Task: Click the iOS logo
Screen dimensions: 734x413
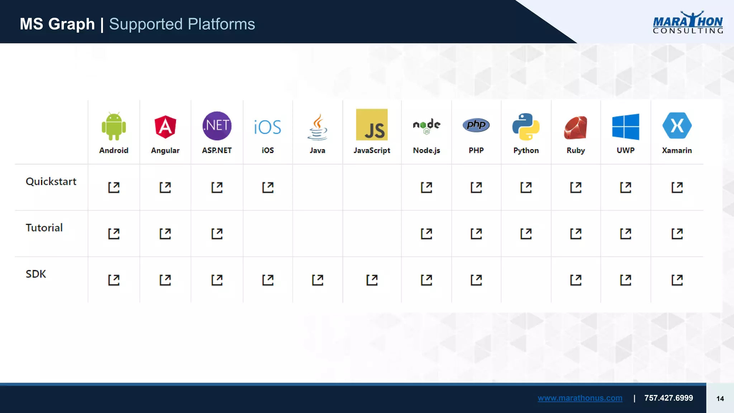Action: (267, 127)
